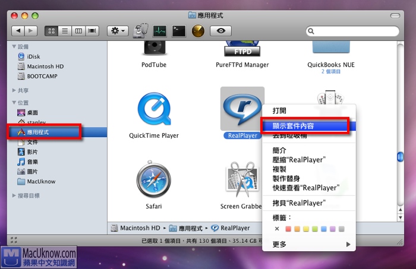
Task: Go forward with the right arrow button
Action: 31,31
